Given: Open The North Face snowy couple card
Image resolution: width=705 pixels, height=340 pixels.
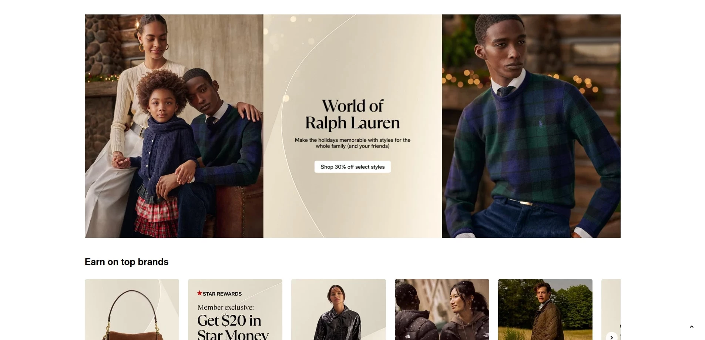Looking at the screenshot, I should pyautogui.click(x=442, y=309).
